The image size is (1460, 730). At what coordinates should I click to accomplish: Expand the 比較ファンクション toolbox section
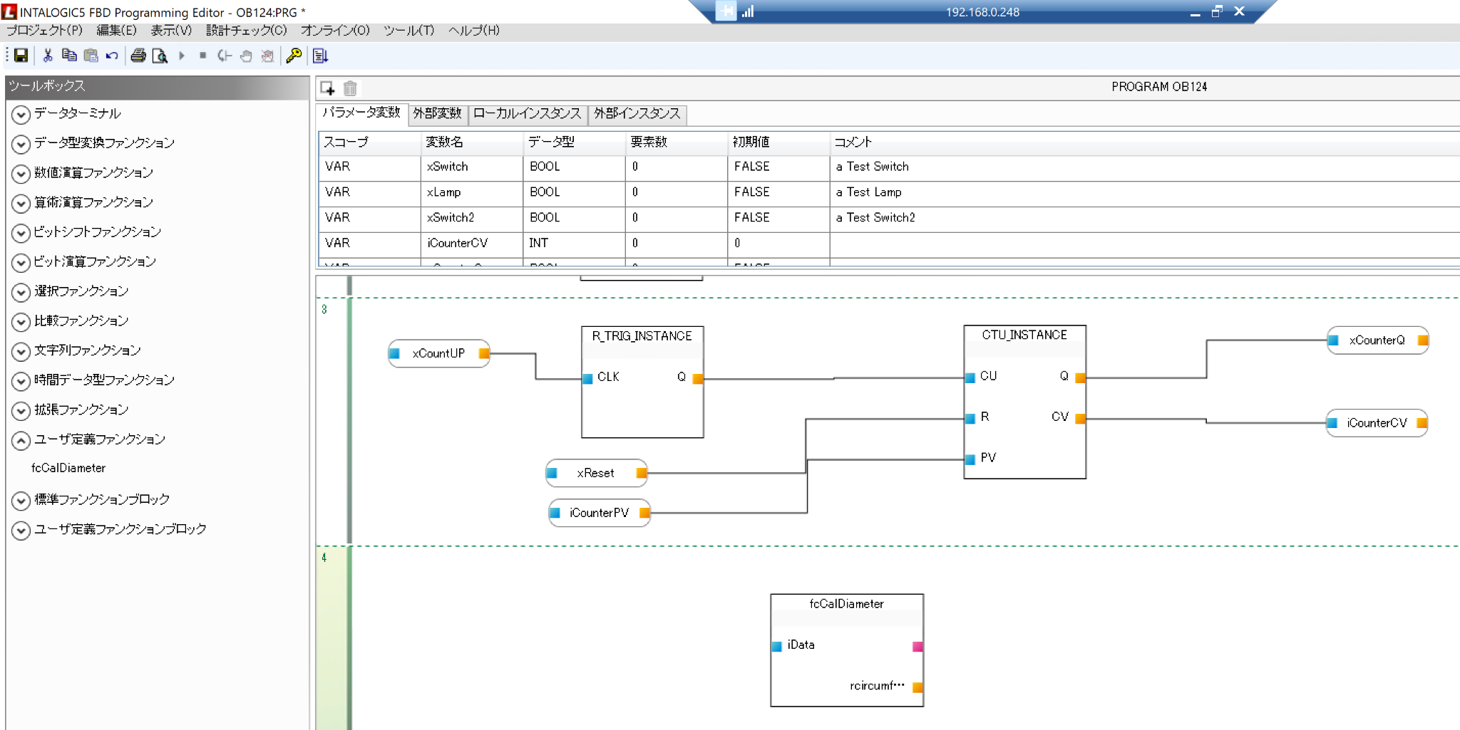click(x=21, y=321)
